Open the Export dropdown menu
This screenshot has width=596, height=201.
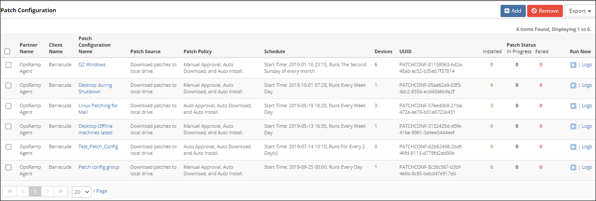coord(580,11)
